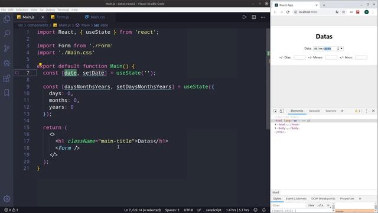
Task: Open the Spaces: 2 indentation selector
Action: [172, 210]
